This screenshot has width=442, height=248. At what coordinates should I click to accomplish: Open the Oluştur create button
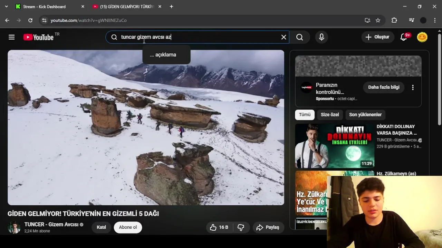[377, 37]
